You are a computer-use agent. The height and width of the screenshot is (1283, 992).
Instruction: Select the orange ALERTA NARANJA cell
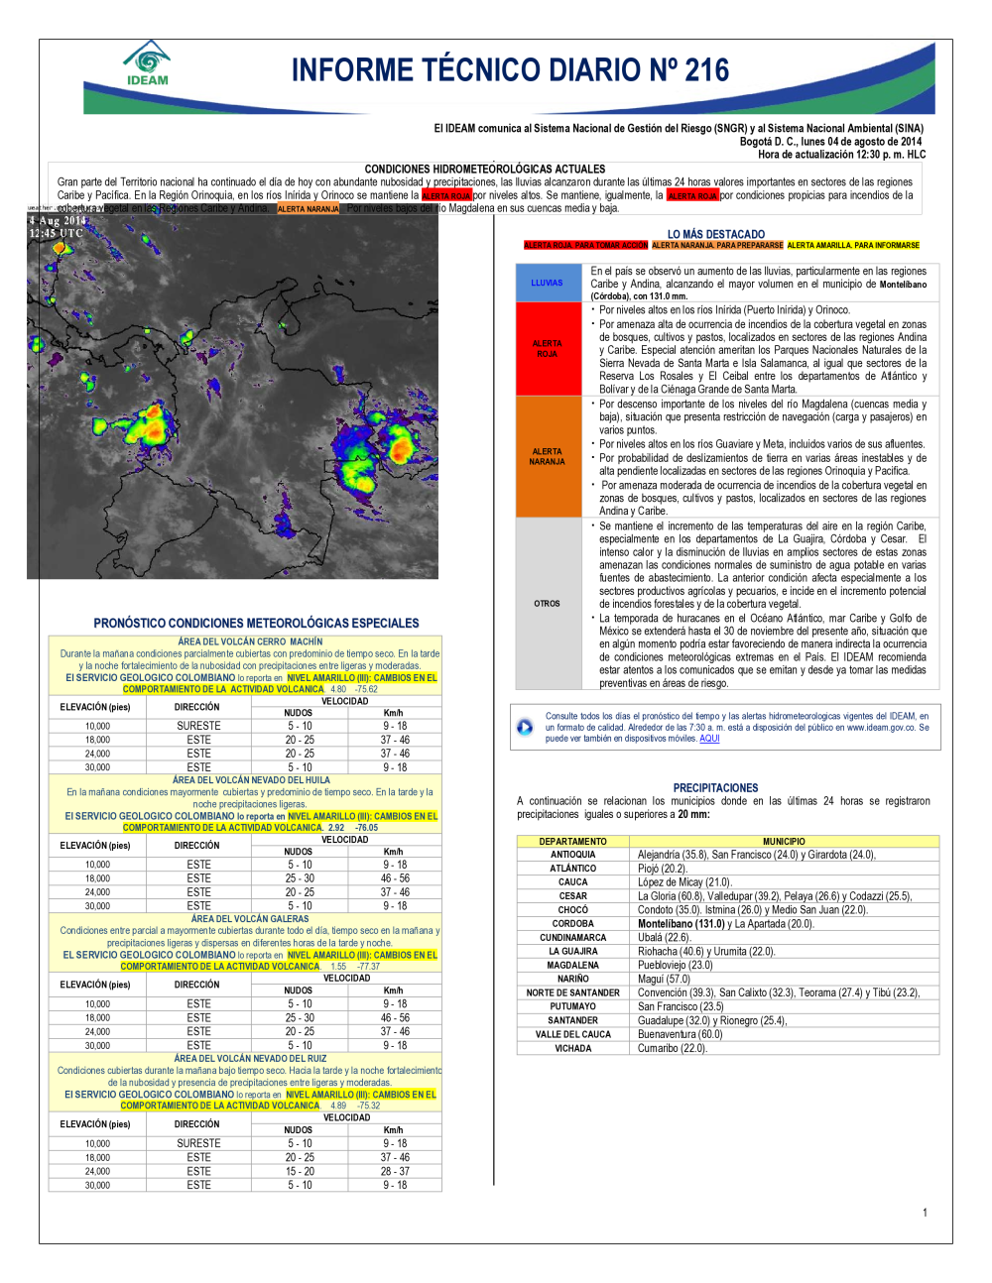547,457
